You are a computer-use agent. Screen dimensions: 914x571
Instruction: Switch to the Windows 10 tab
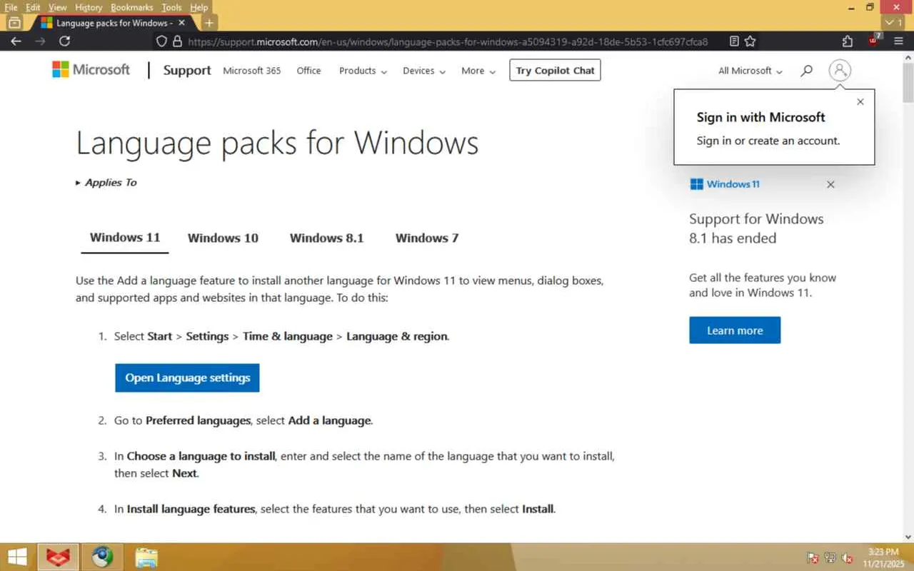(x=223, y=238)
